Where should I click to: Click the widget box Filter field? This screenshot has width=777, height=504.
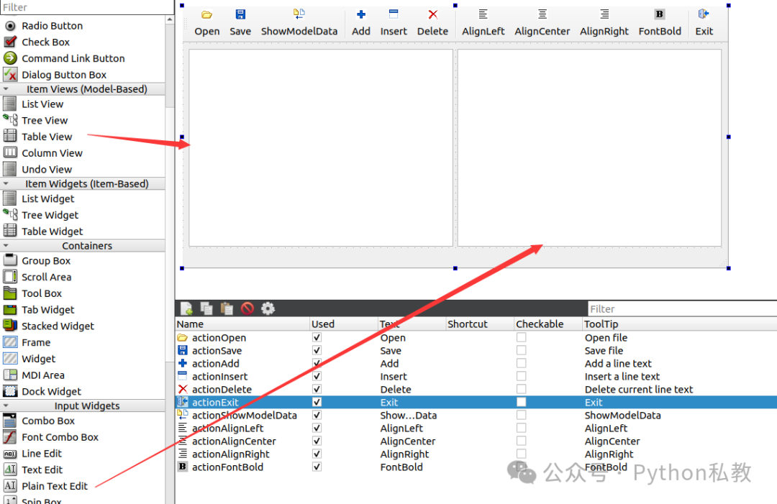[87, 7]
